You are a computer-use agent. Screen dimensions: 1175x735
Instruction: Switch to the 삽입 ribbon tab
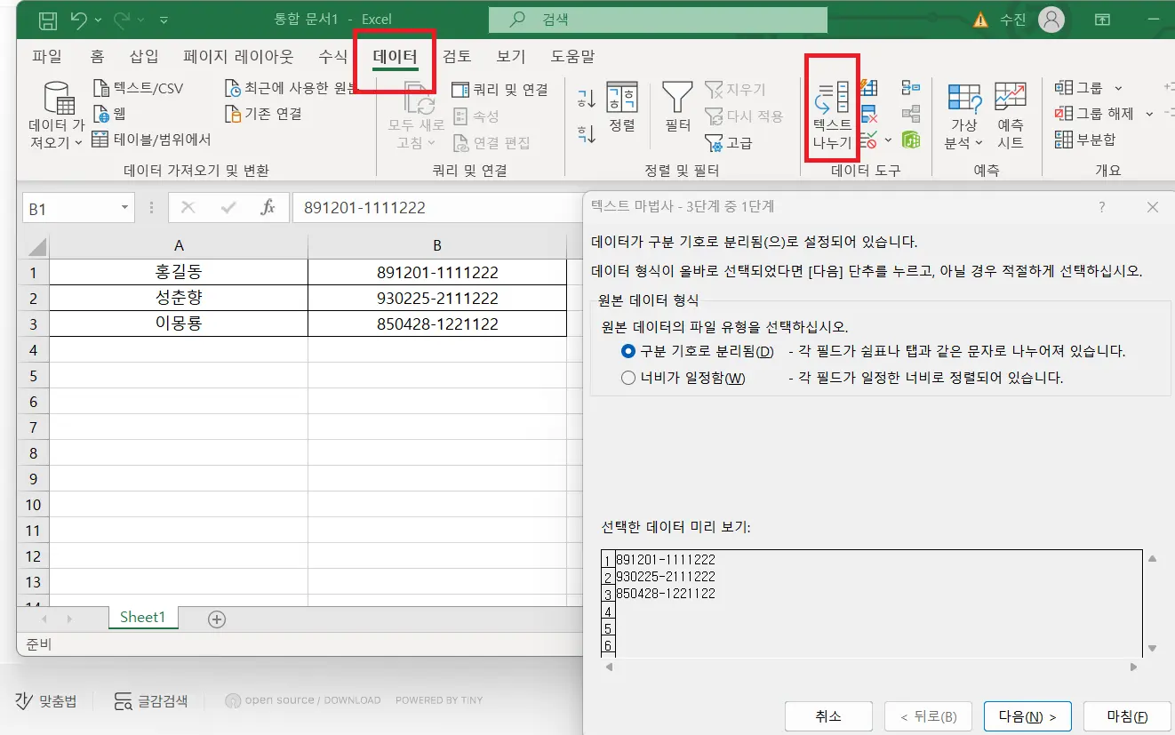(144, 57)
